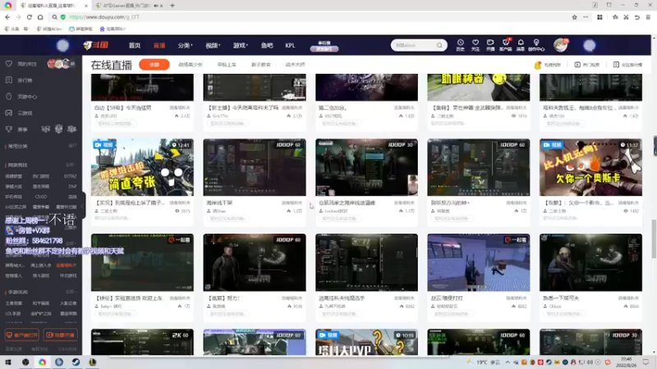Viewport: 657px width, 369px height.
Task: Open the 热门视频 hot videos link
Action: click(587, 65)
